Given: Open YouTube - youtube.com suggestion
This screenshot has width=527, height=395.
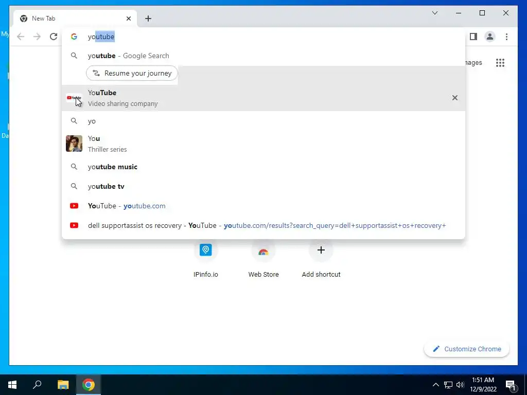Looking at the screenshot, I should click(263, 206).
